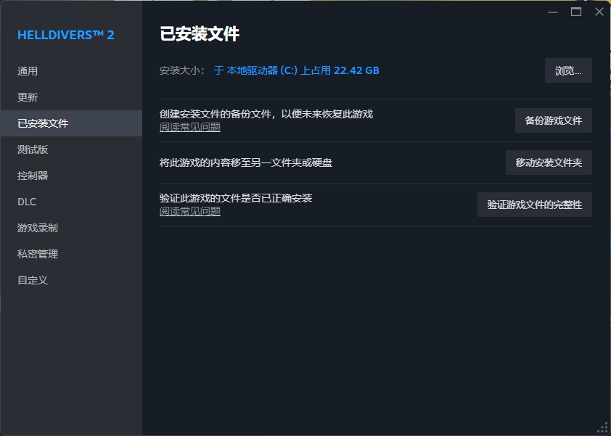This screenshot has width=611, height=436.
Task: Switch to the 私密管理 tab
Action: (x=38, y=254)
